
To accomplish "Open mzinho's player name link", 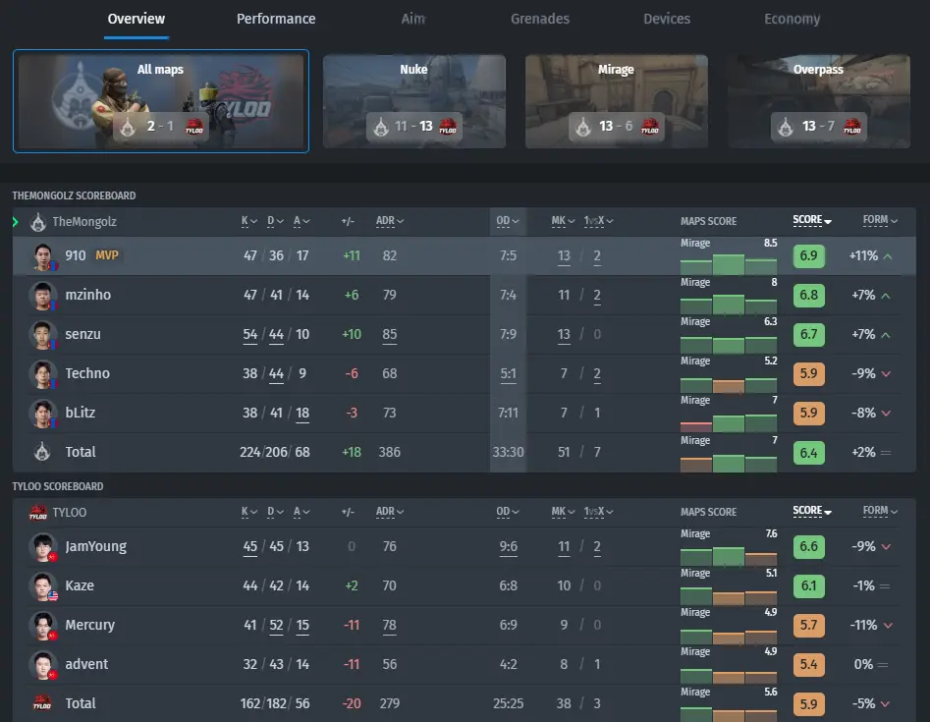I will point(87,295).
